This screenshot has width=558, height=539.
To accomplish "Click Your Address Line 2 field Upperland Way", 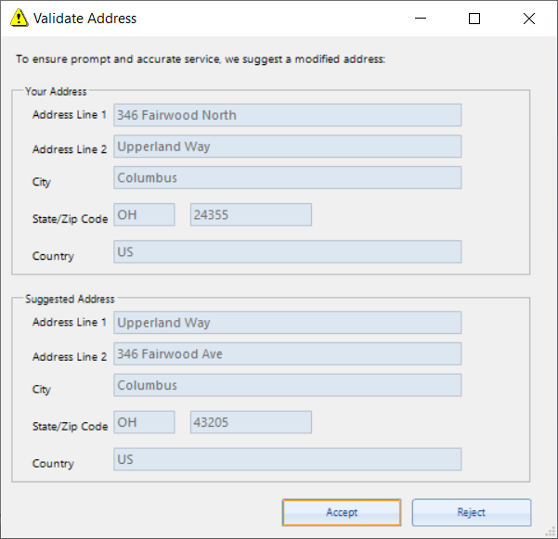I will point(288,147).
